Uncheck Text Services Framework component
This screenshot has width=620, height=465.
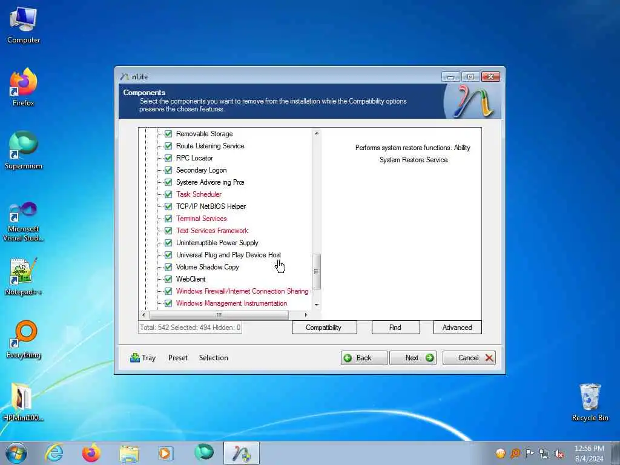click(168, 231)
